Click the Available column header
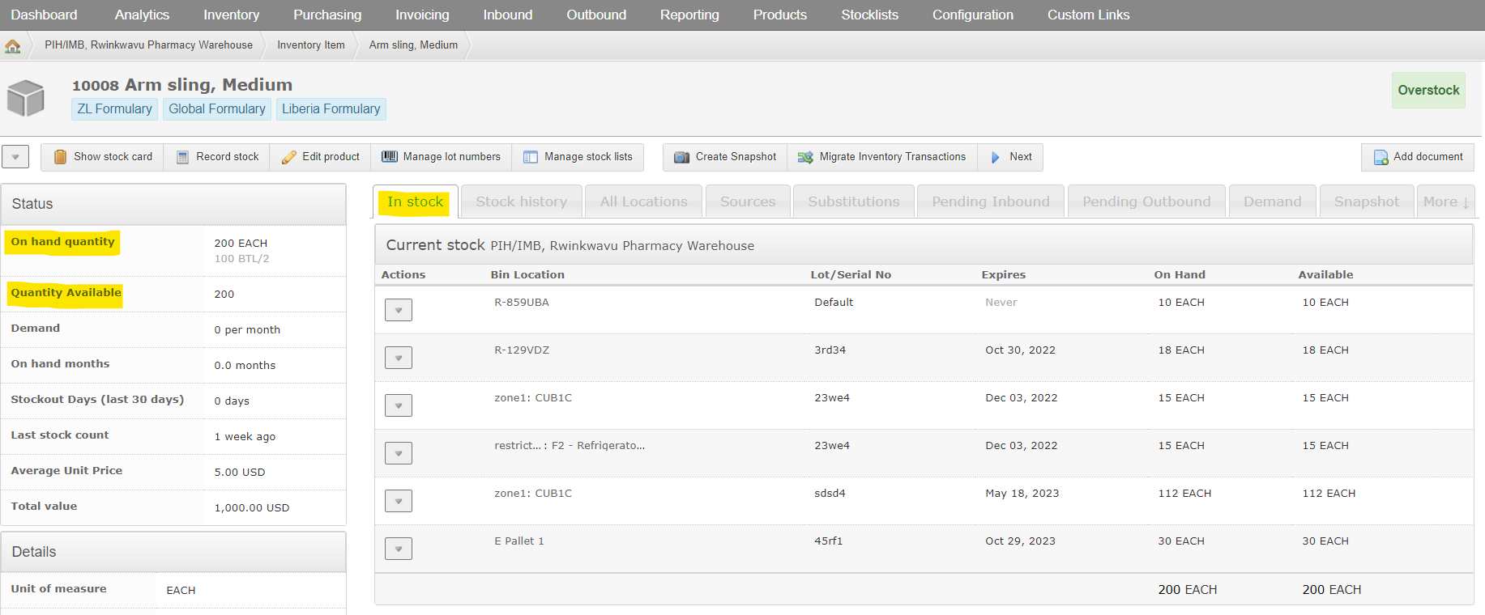This screenshot has height=615, width=1485. 1325,275
